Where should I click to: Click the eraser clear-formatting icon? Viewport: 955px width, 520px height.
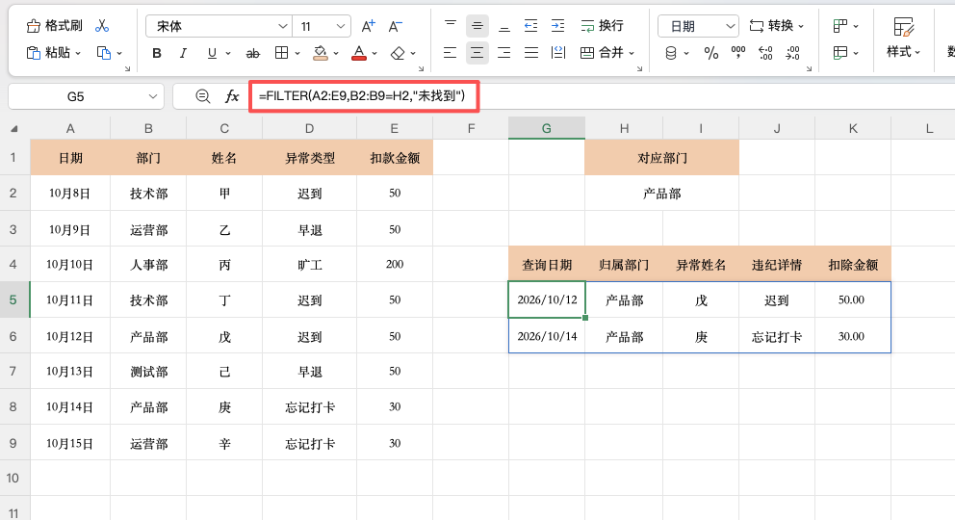398,54
